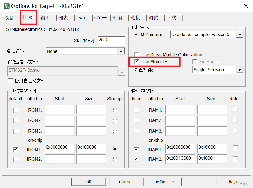Image resolution: width=253 pixels, height=188 pixels.
Task: Click the IROM1 Start field 0x8000000
Action: 60,148
